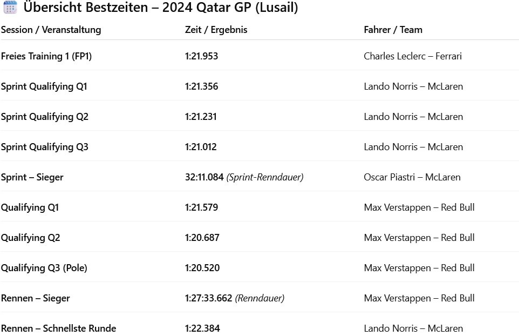This screenshot has width=519, height=336.
Task: Click the 1:20.520 pole time
Action: (202, 268)
